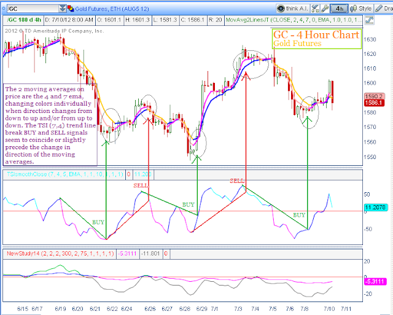Click the 0 cell in NewStudy14 header
The width and height of the screenshot is (393, 315).
166,254
